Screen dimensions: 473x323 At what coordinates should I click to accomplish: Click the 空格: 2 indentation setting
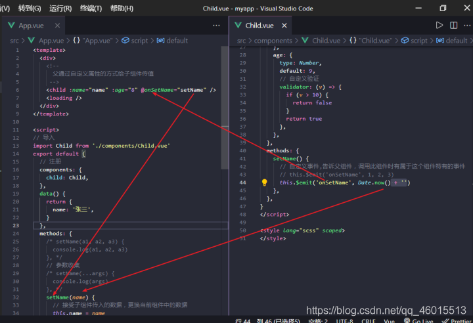318,321
